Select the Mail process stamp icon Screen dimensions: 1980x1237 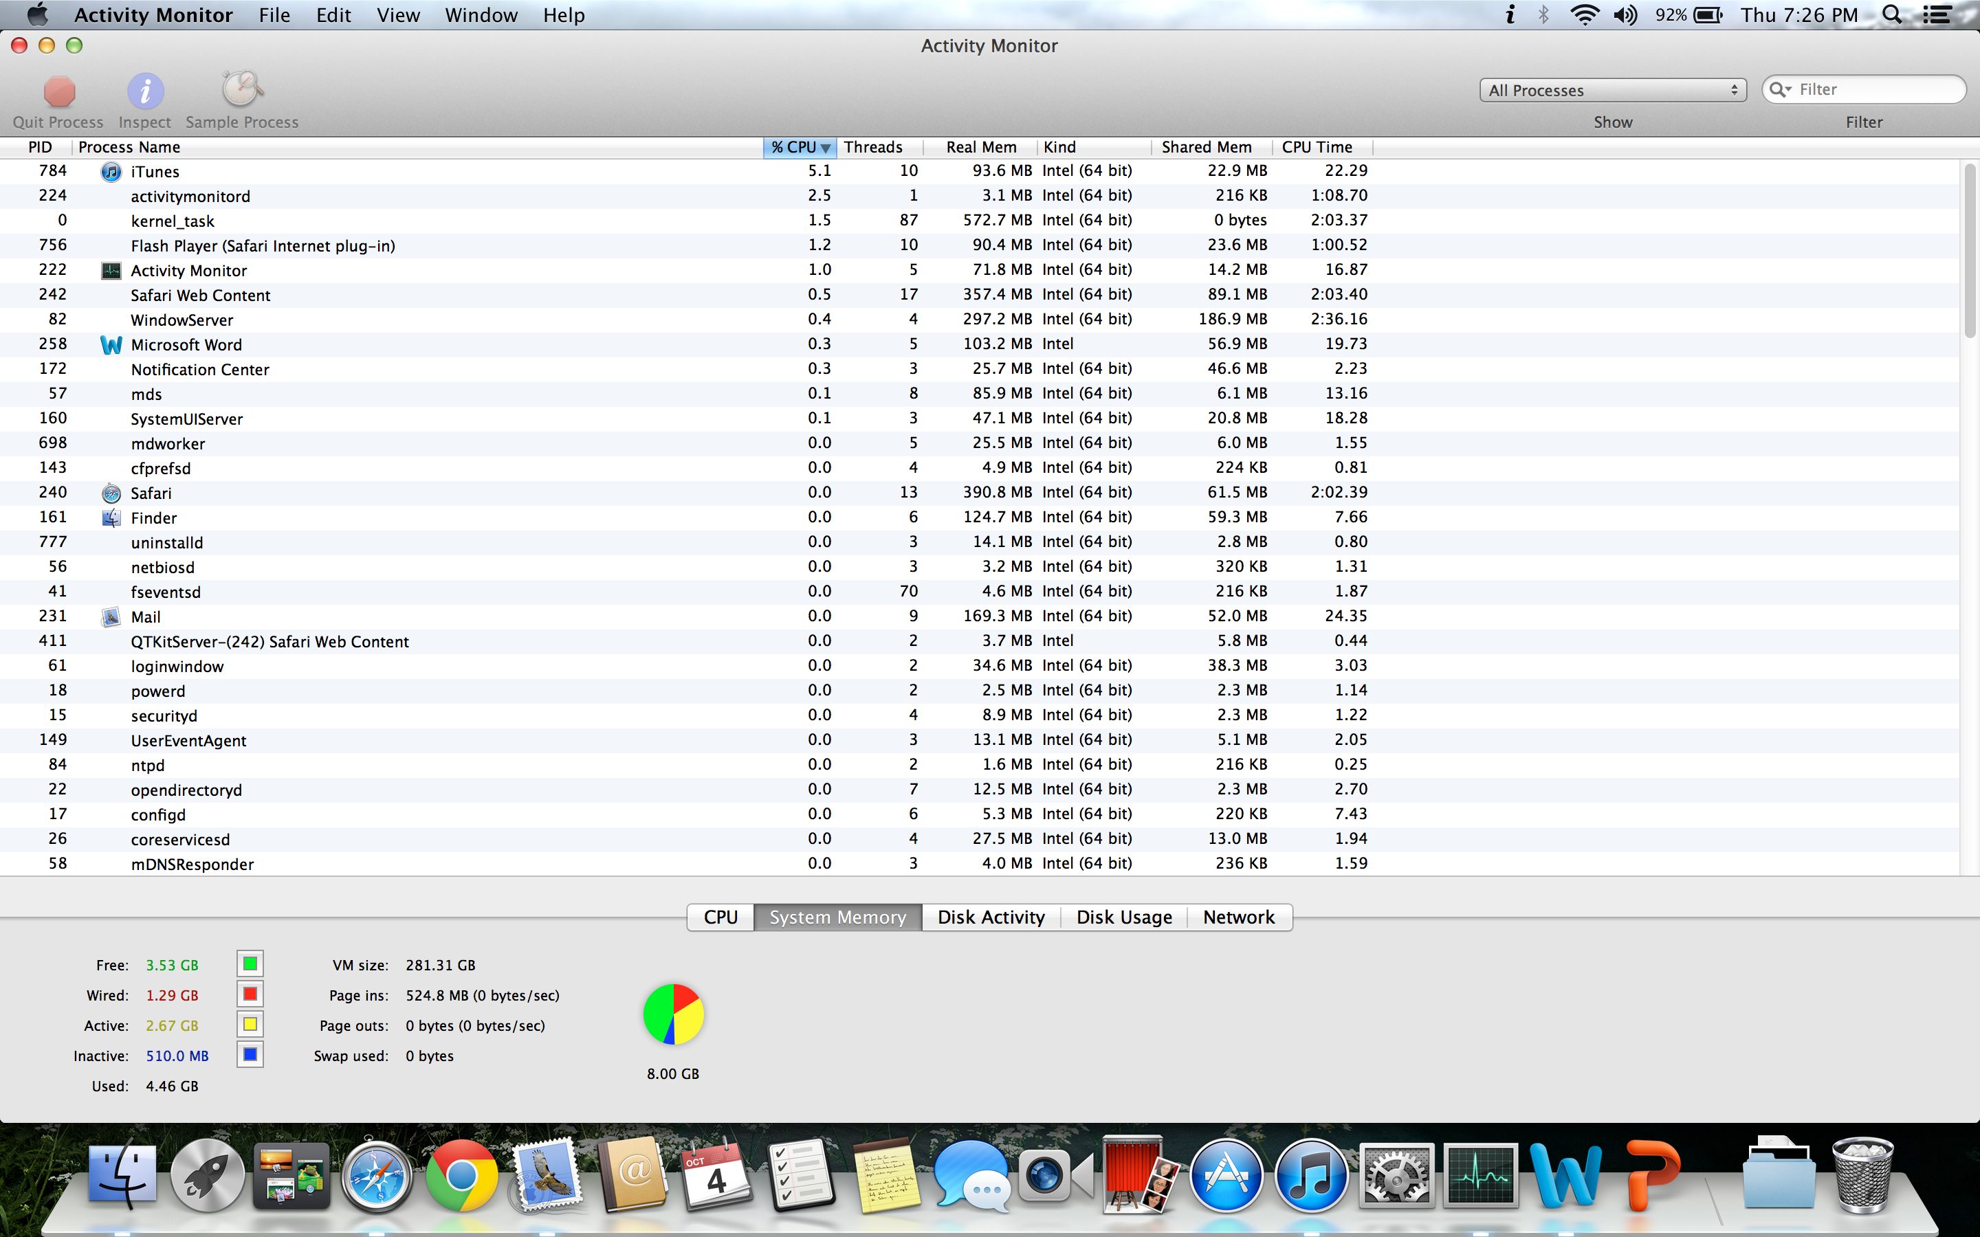point(111,617)
